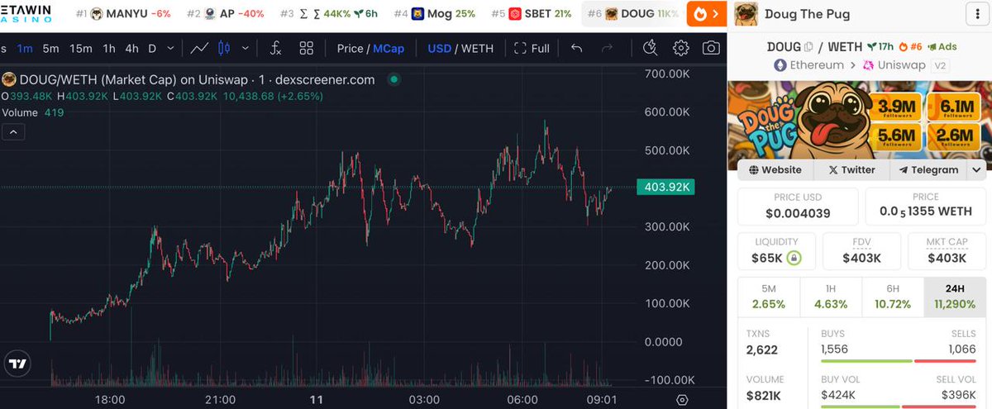Click the orange trending fire button

tap(701, 14)
